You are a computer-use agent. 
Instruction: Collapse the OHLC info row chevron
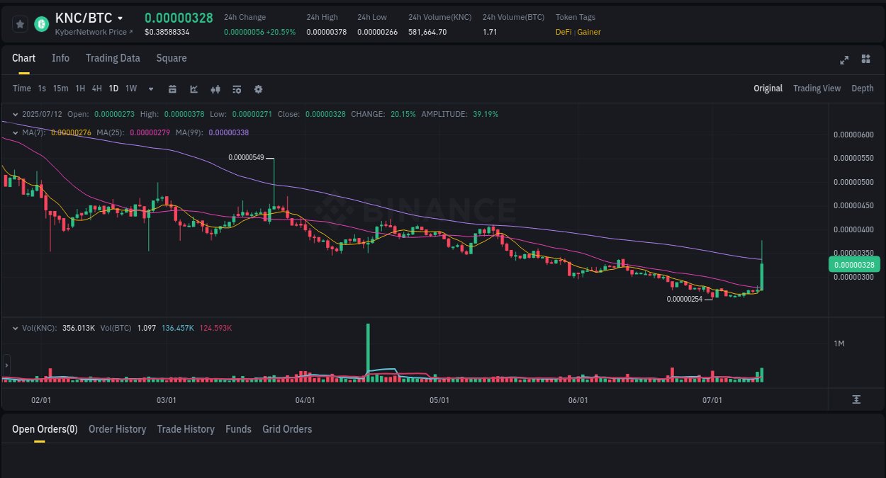[14, 114]
